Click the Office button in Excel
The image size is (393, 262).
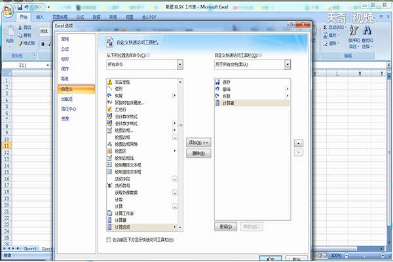point(9,10)
